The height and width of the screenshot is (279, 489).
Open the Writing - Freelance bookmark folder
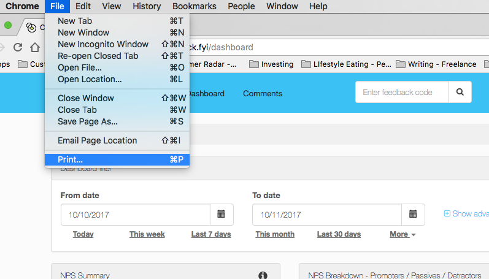(436, 64)
